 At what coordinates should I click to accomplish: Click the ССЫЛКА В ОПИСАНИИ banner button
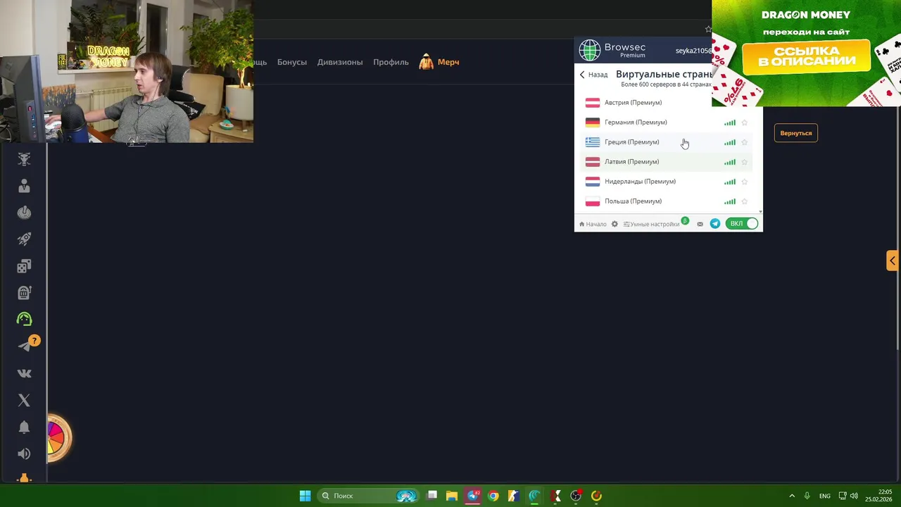(x=806, y=56)
